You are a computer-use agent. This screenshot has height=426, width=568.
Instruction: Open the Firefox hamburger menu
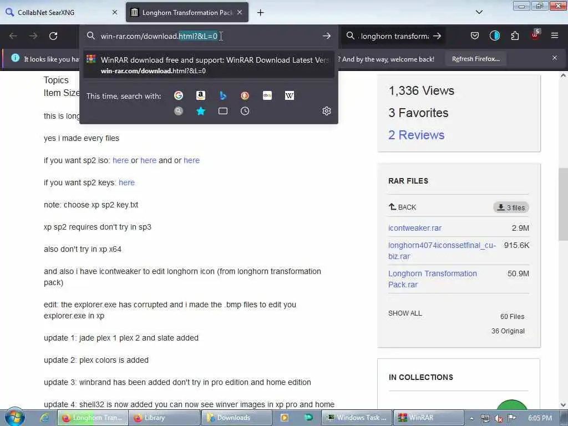click(555, 35)
